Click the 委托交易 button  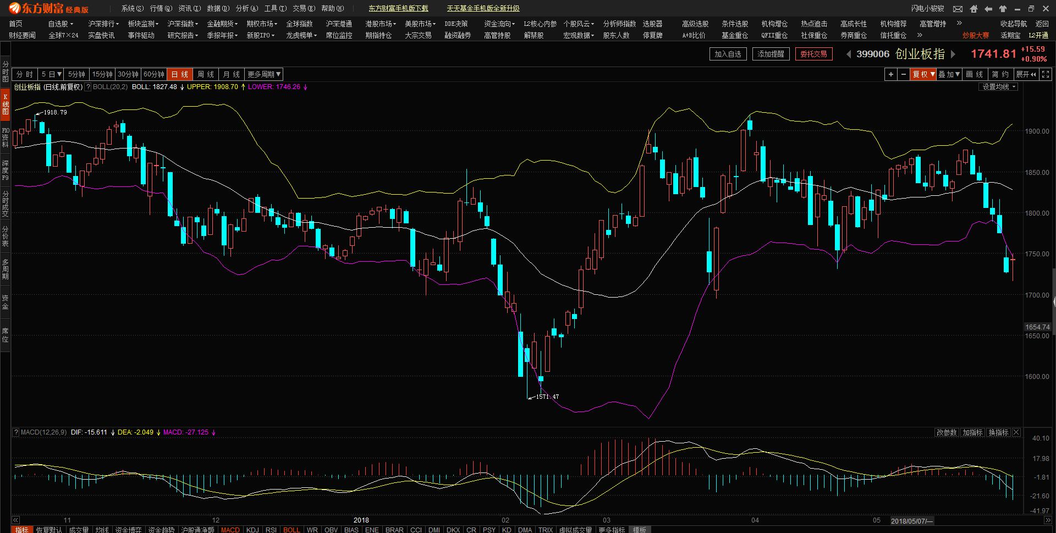coord(813,54)
